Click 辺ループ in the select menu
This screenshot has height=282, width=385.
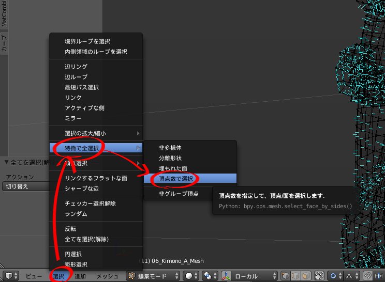point(76,77)
